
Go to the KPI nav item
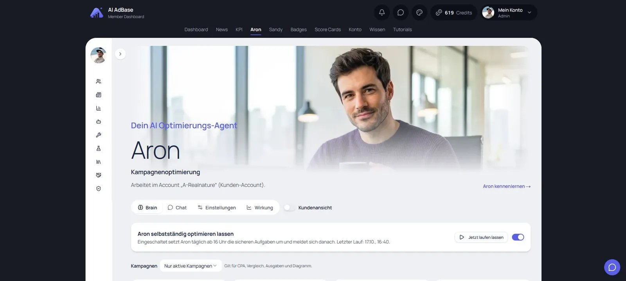pyautogui.click(x=239, y=30)
